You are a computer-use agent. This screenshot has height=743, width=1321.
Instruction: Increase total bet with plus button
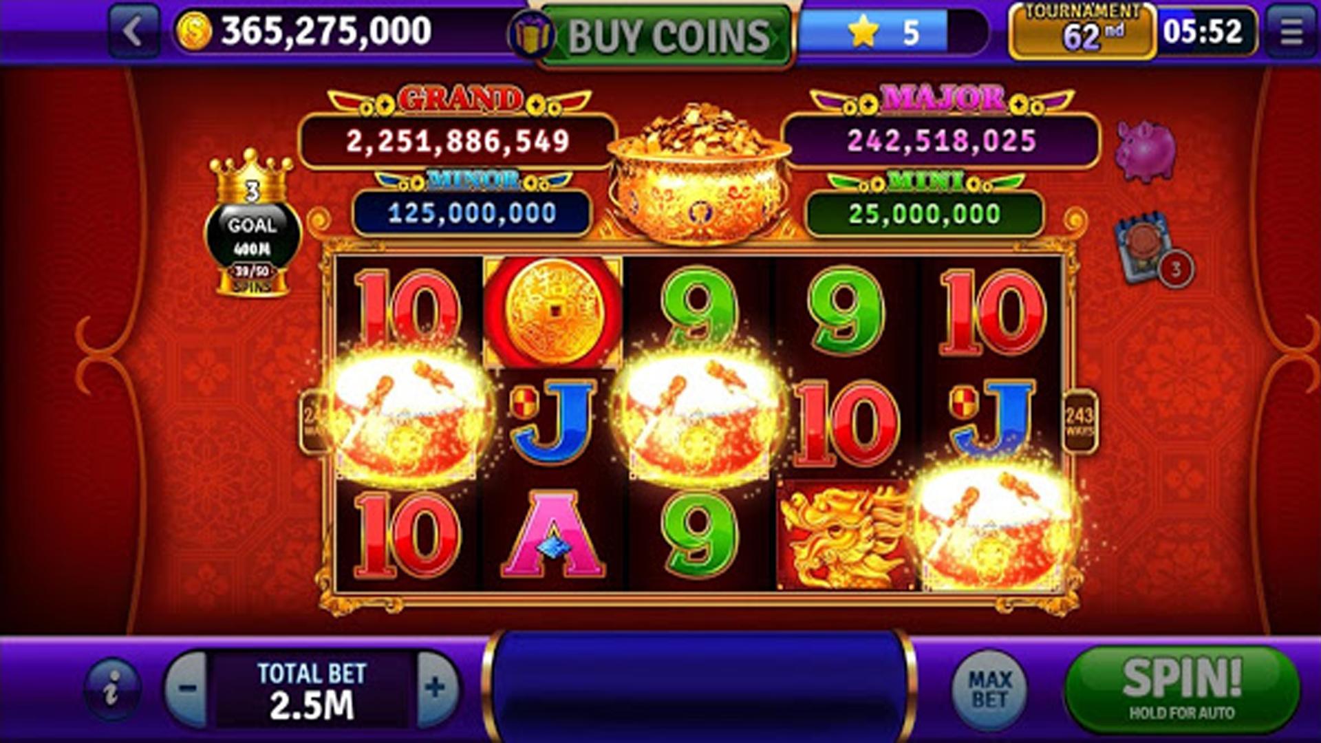436,689
